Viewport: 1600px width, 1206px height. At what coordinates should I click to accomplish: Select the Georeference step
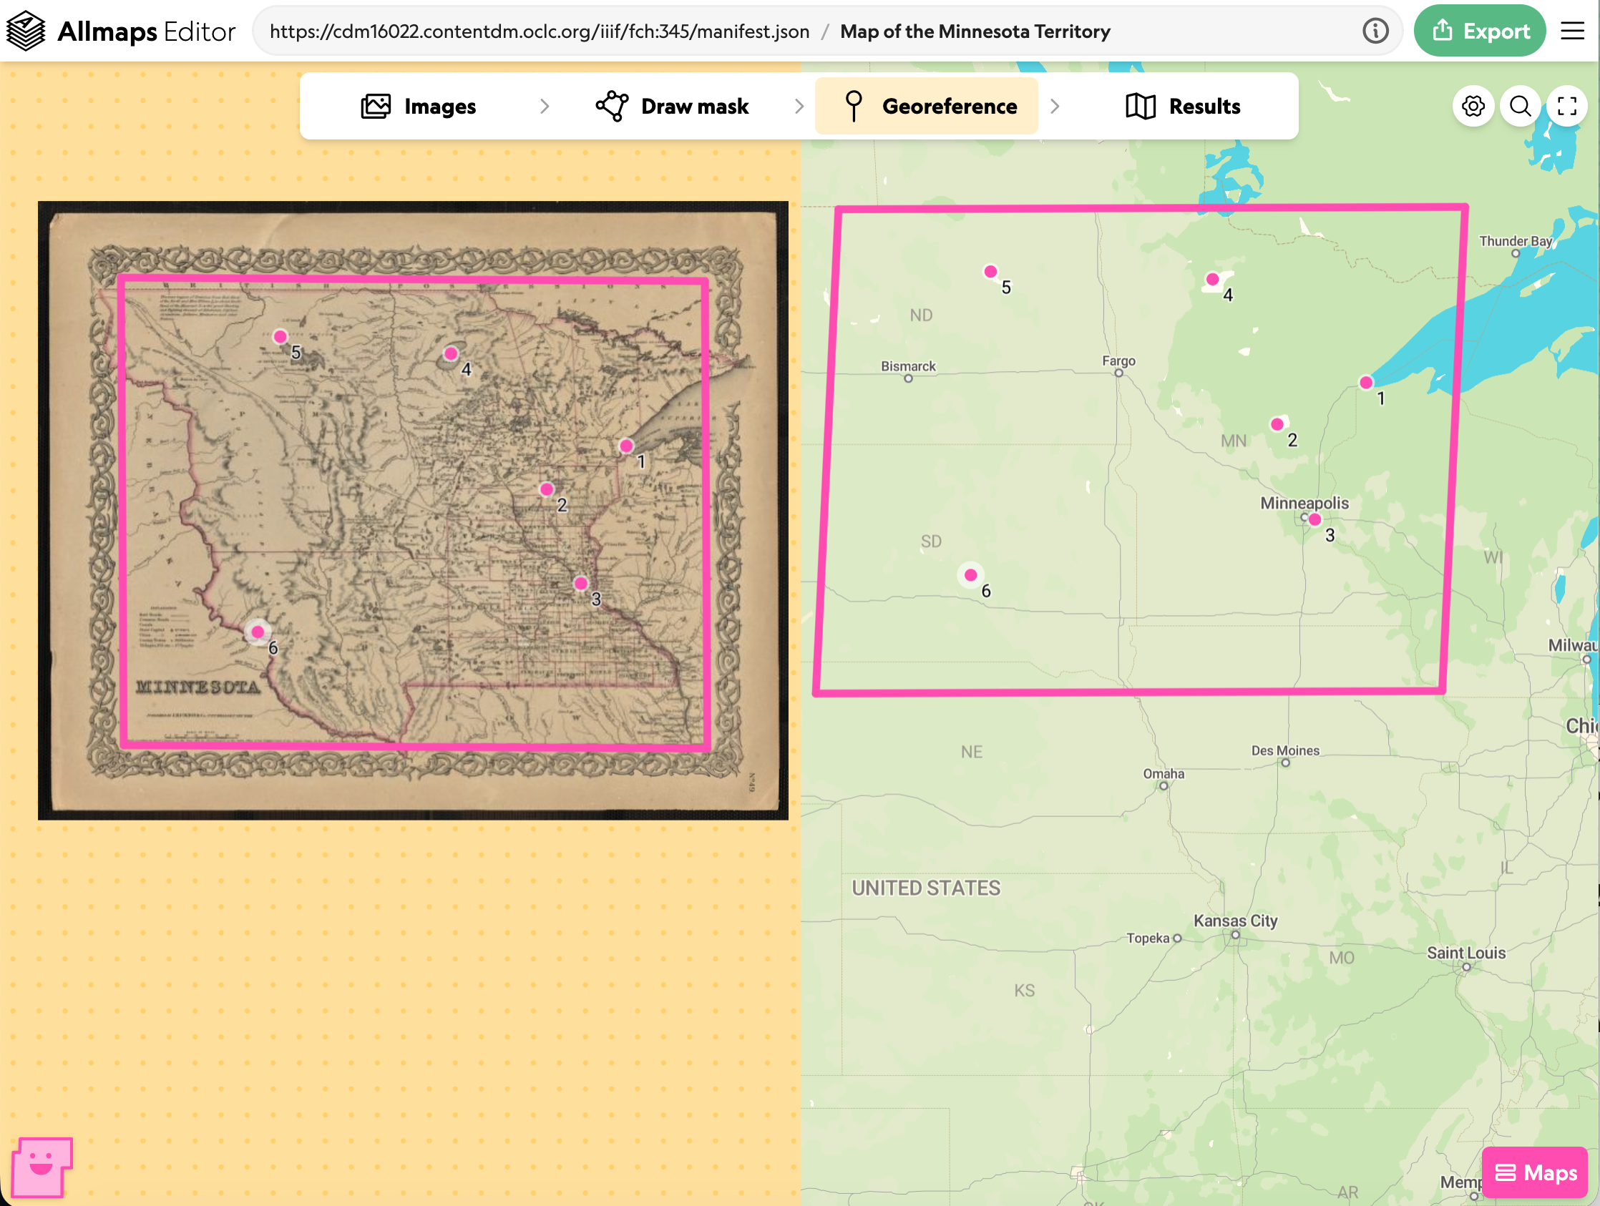point(927,107)
